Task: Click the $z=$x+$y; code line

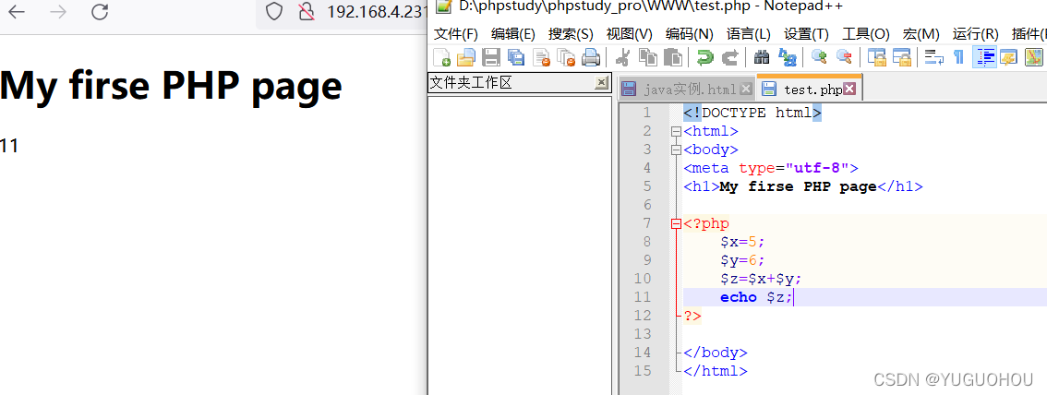Action: point(761,279)
